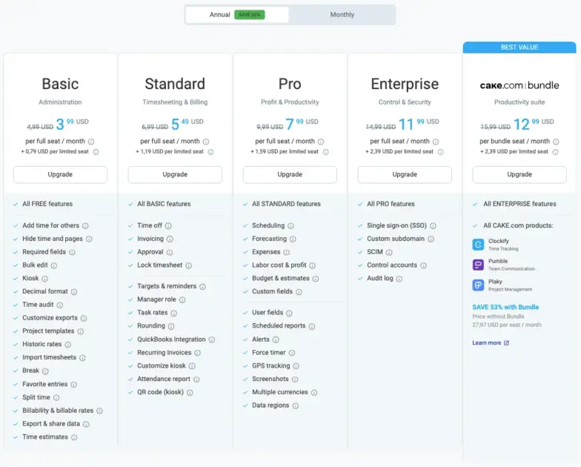Viewport: 581px width, 467px height.
Task: Click info icon beside Screenshots
Action: coord(295,380)
